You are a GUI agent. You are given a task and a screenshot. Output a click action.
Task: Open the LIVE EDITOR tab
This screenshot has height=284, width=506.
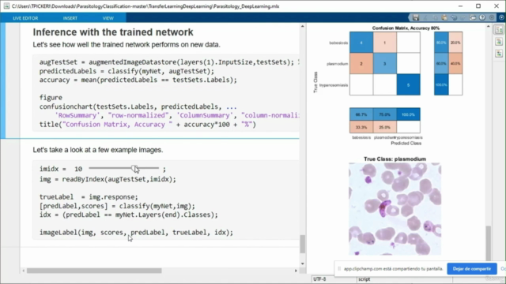click(x=25, y=18)
